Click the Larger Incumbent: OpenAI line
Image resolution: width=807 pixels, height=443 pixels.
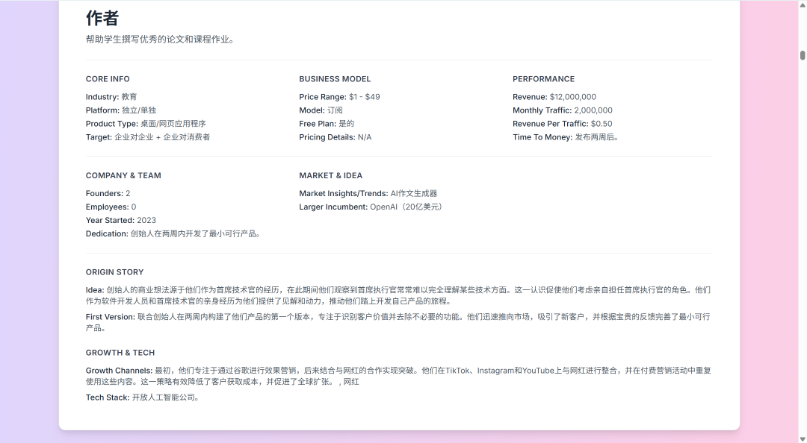372,207
